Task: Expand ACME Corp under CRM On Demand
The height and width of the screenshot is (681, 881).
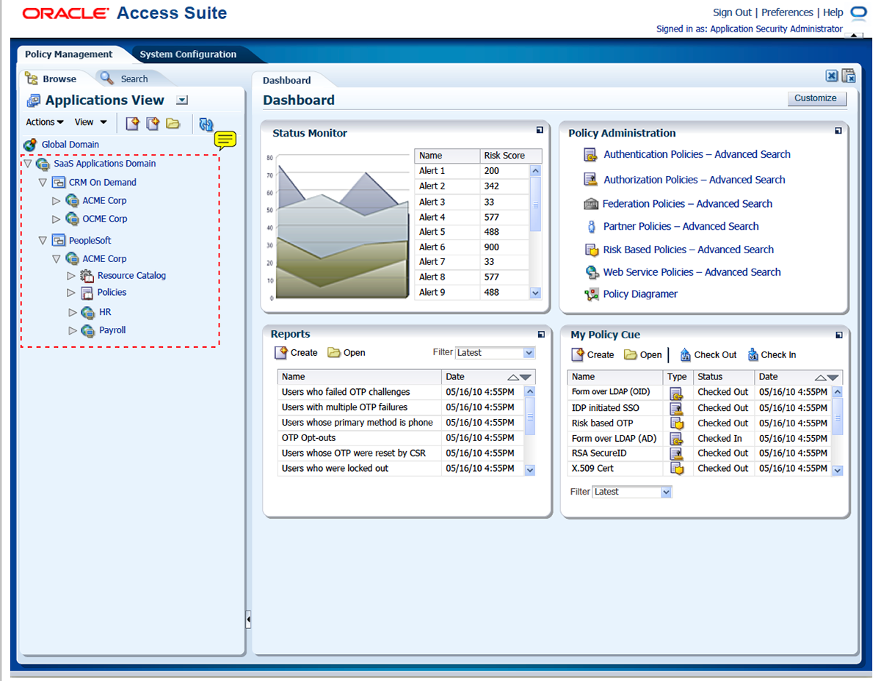Action: (x=57, y=201)
